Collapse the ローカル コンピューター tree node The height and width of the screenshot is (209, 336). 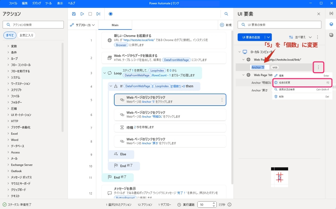239,52
